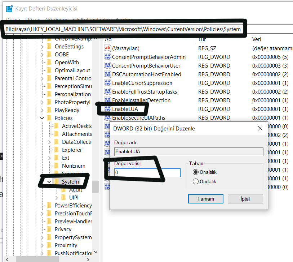
Task: Expand the DataCollection tree node
Action: (49, 142)
